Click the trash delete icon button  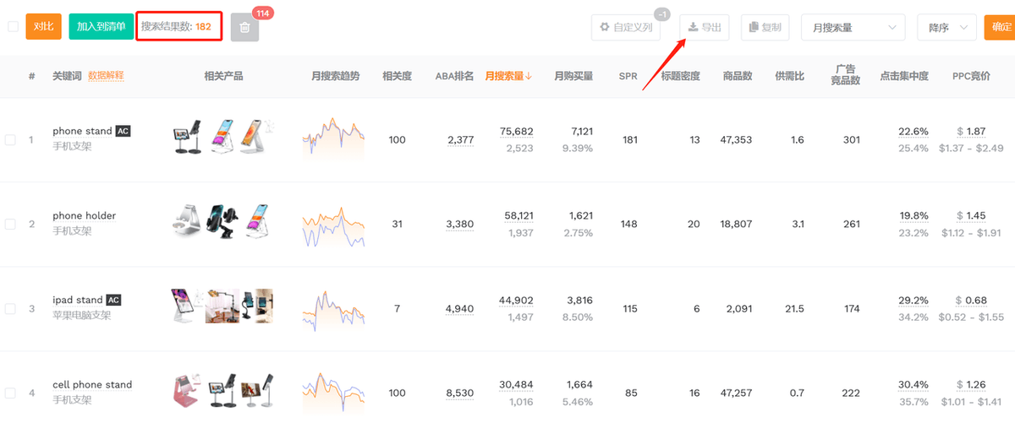[244, 27]
